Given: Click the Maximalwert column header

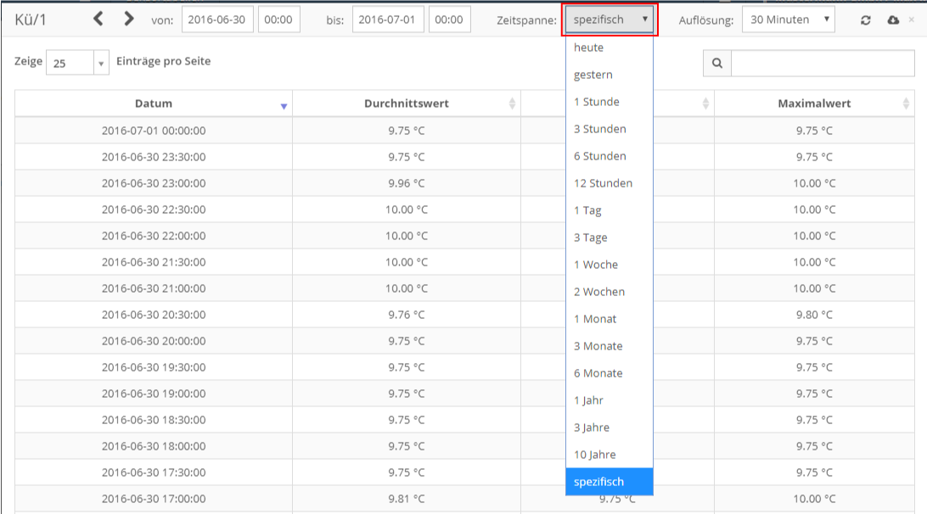Looking at the screenshot, I should click(815, 103).
